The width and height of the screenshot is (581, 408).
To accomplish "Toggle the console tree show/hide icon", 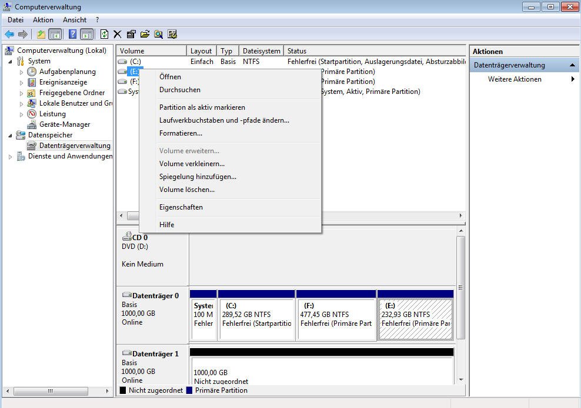I will [55, 35].
